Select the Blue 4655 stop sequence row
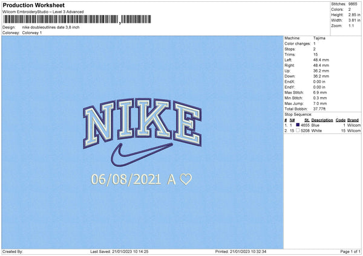Image resolution: width=363 pixels, height=256 pixels. 322,125
